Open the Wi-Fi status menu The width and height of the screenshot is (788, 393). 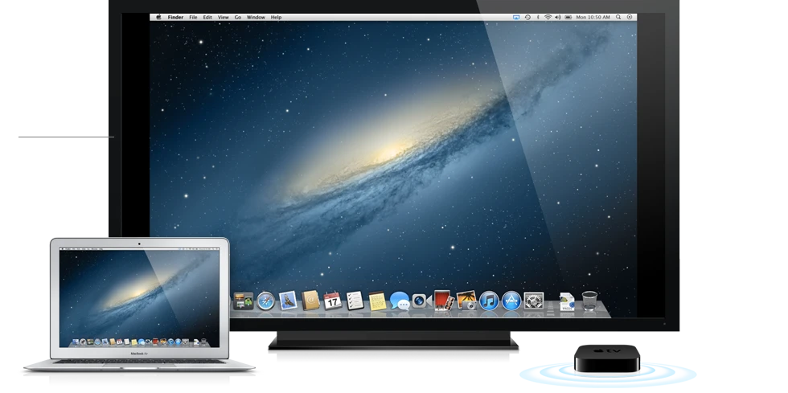pos(548,17)
